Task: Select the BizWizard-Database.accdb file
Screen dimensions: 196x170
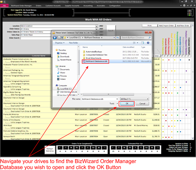Action: [95, 61]
